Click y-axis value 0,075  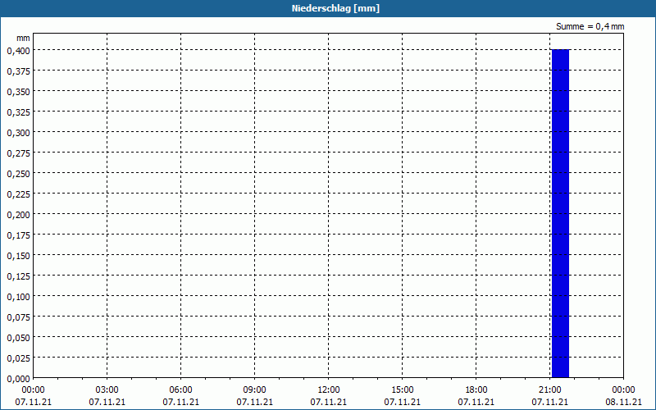pyautogui.click(x=18, y=317)
